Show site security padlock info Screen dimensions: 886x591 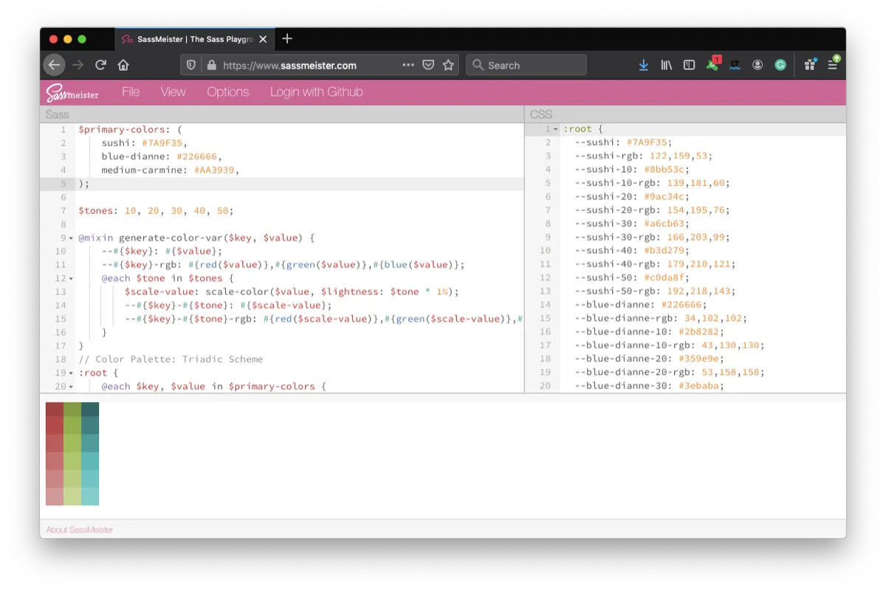coord(211,65)
